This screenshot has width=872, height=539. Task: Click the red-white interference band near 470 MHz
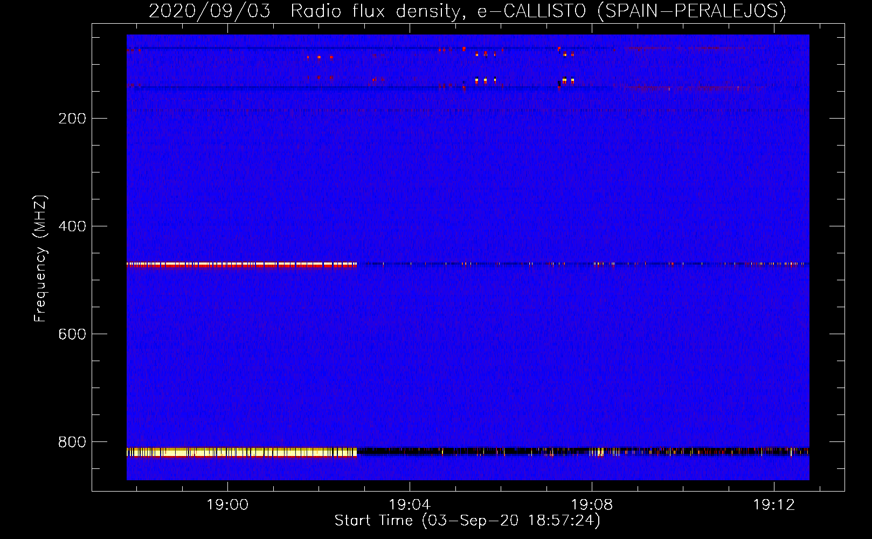pyautogui.click(x=241, y=265)
